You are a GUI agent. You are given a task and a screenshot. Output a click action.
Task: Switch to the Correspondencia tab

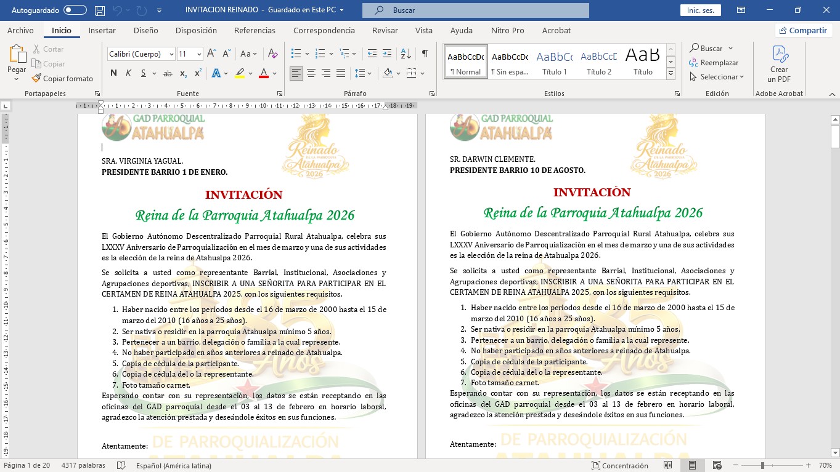click(324, 30)
